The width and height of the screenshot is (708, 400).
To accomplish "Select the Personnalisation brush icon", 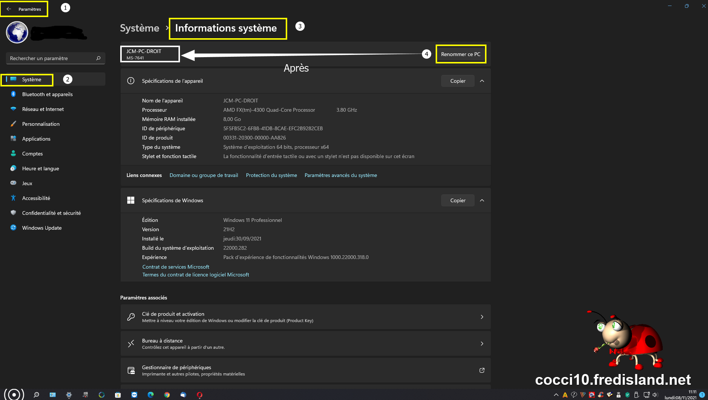I will (x=13, y=124).
